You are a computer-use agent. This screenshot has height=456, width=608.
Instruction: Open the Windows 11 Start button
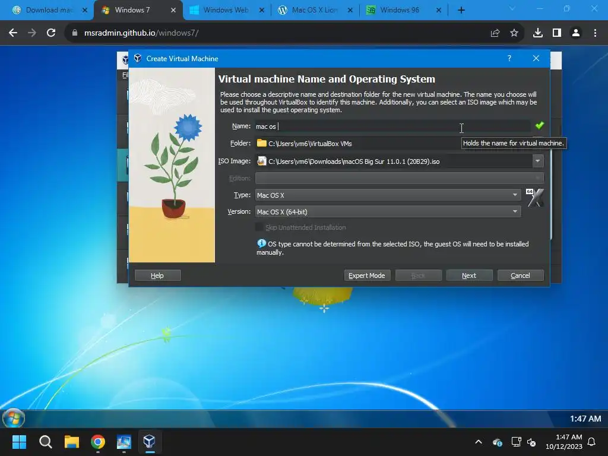(x=19, y=442)
